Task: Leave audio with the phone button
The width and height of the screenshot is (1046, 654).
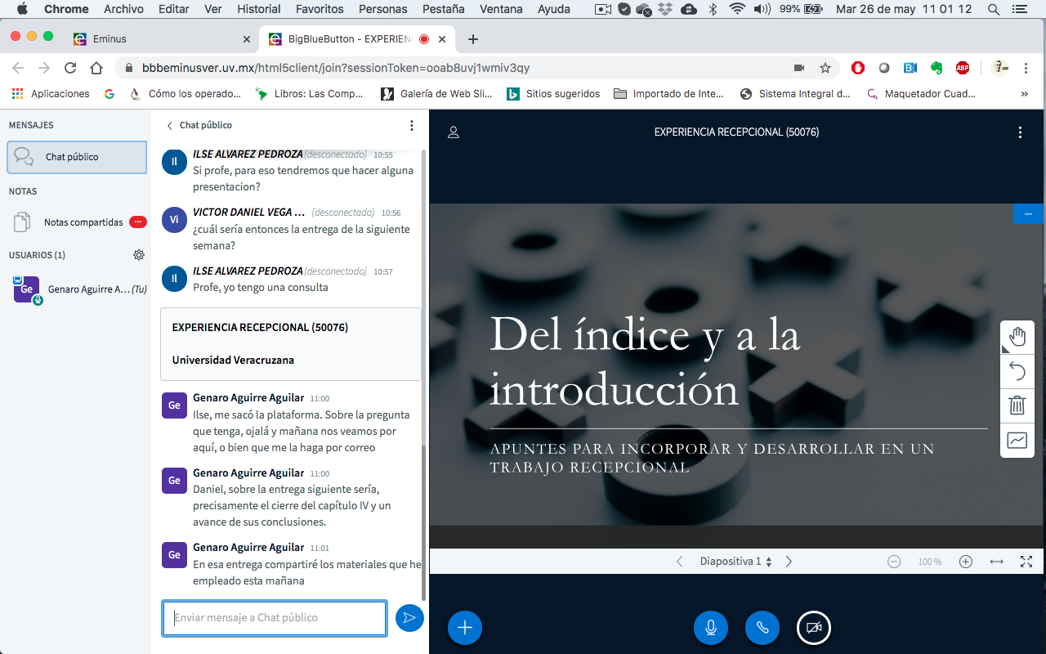Action: 762,627
